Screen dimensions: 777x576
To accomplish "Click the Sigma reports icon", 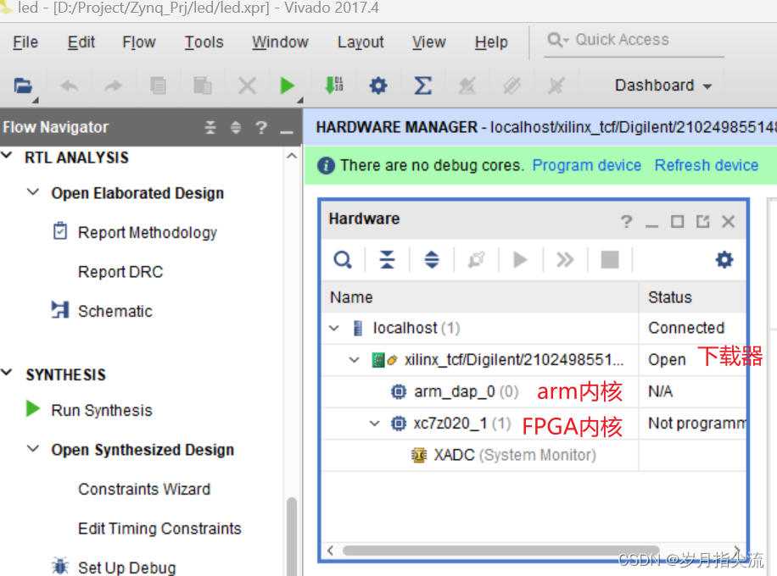I will [422, 86].
